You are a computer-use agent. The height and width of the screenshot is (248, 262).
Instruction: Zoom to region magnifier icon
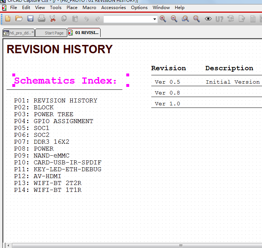[x=186, y=19]
